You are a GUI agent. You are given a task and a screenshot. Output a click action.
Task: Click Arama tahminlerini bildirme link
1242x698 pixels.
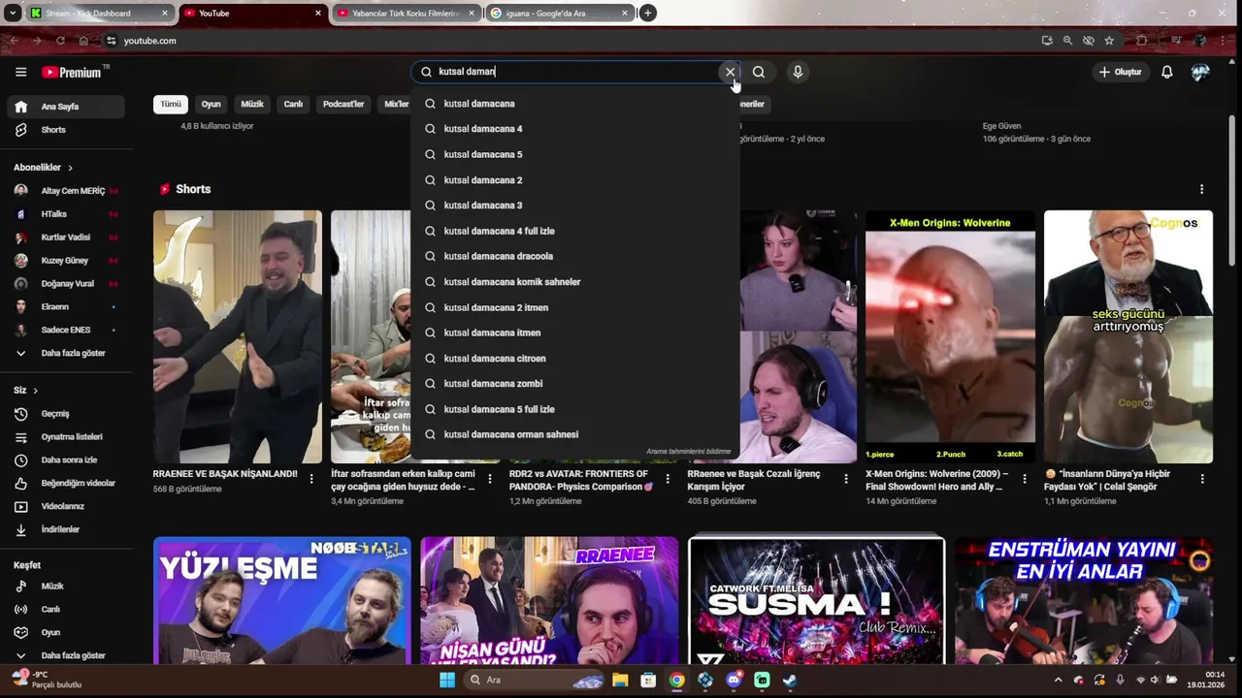pyautogui.click(x=688, y=452)
